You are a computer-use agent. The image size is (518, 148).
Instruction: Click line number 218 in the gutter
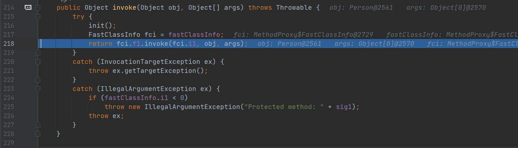[x=8, y=44]
